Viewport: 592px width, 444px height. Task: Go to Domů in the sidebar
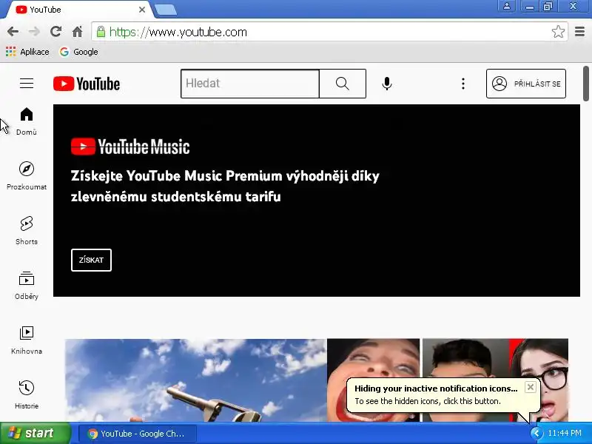click(27, 121)
